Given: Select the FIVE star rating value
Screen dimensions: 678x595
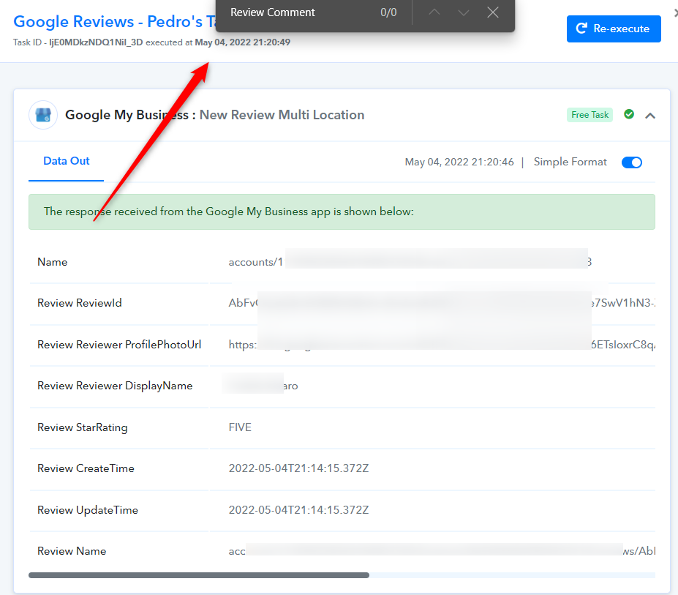Looking at the screenshot, I should coord(240,427).
